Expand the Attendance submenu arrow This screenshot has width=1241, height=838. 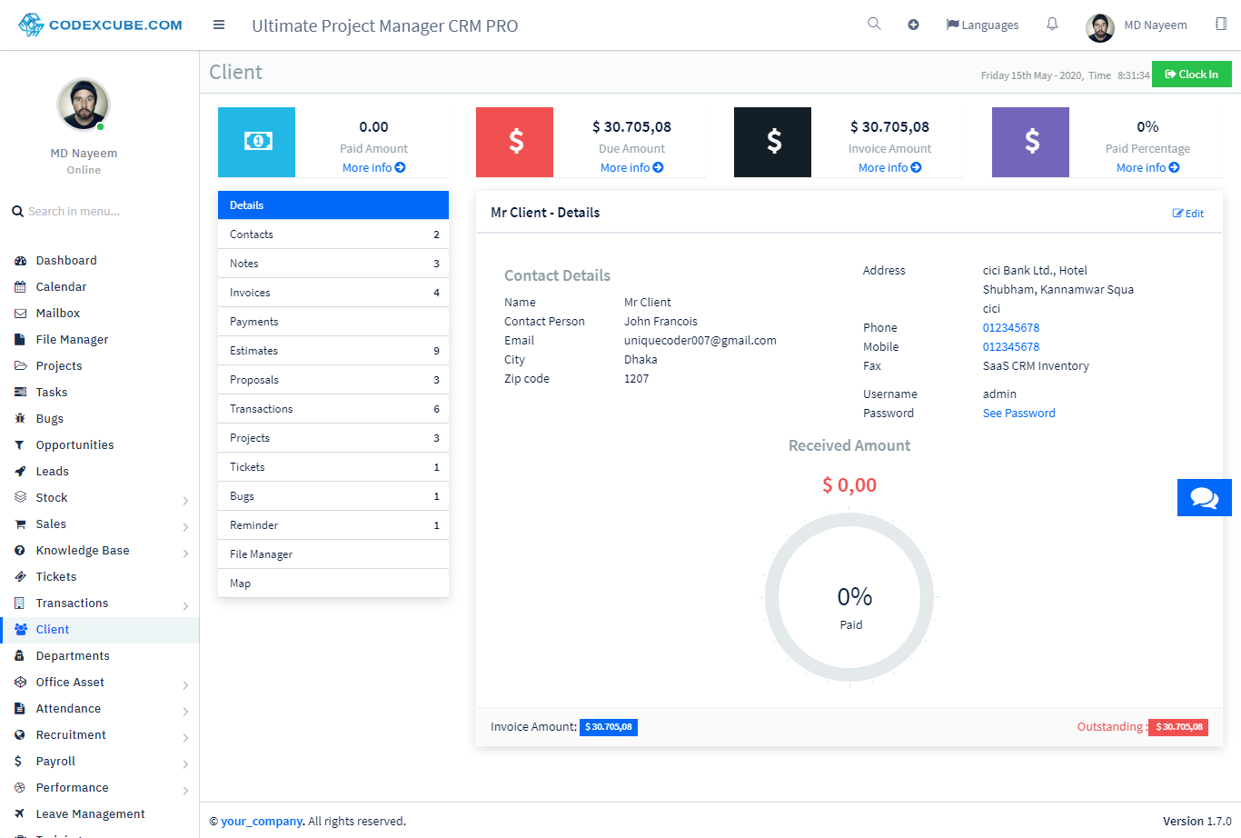point(185,712)
